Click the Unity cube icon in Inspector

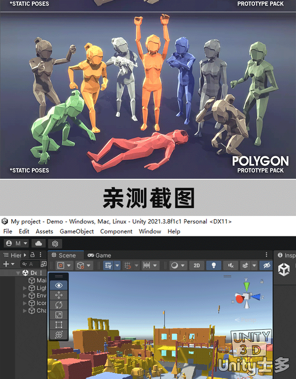284,270
